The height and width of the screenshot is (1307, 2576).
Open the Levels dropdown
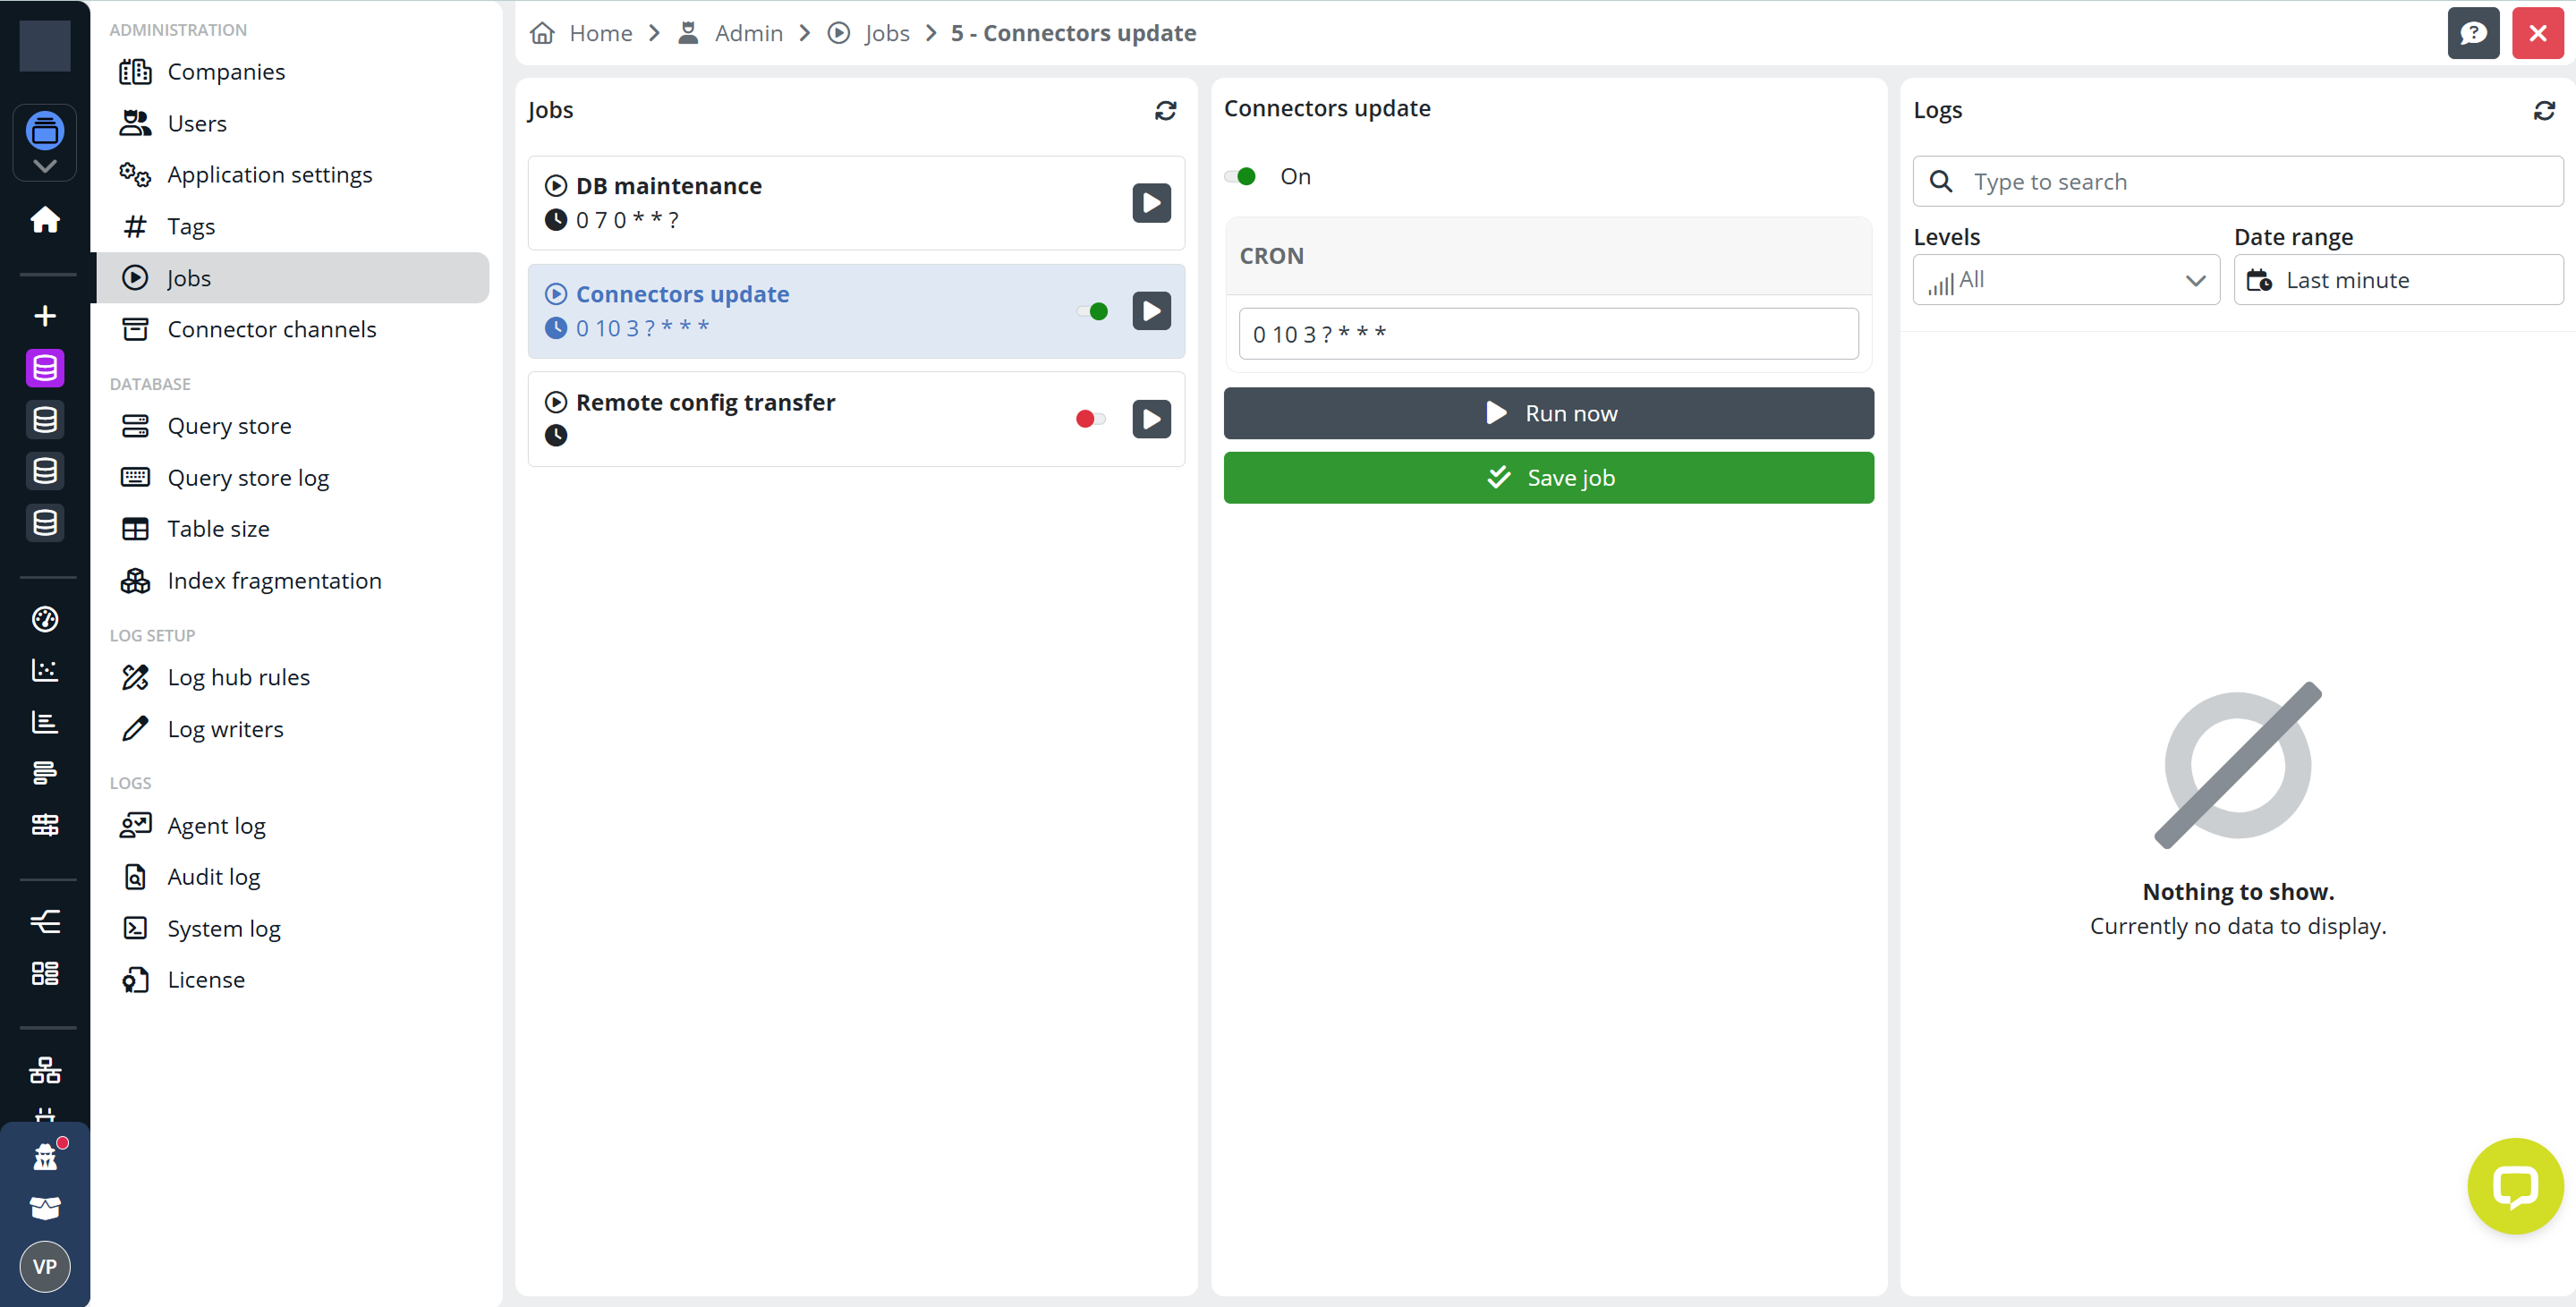click(x=2065, y=280)
